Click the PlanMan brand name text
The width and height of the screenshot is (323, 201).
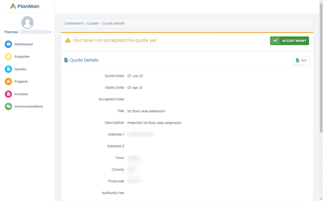(28, 6)
